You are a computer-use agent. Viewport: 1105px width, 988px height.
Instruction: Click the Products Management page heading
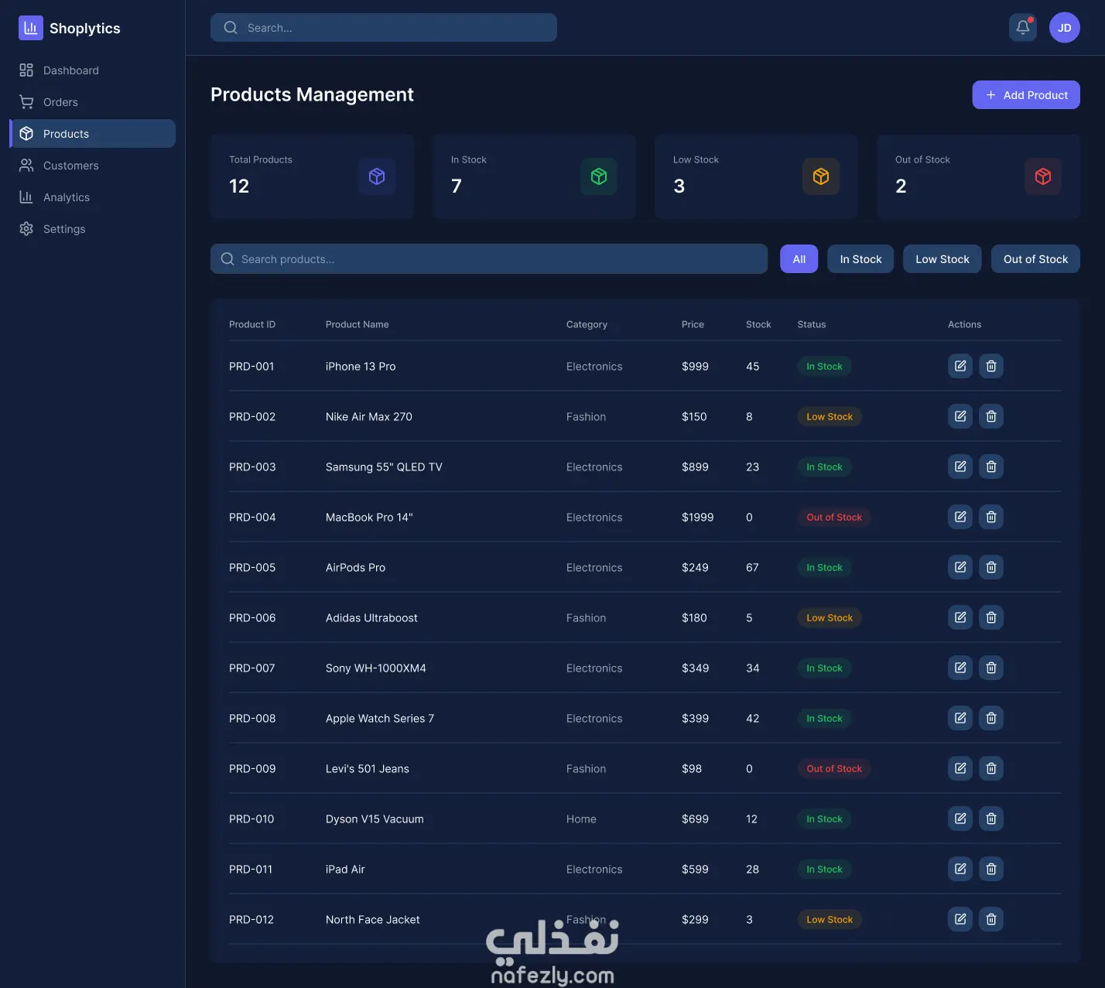[x=312, y=94]
